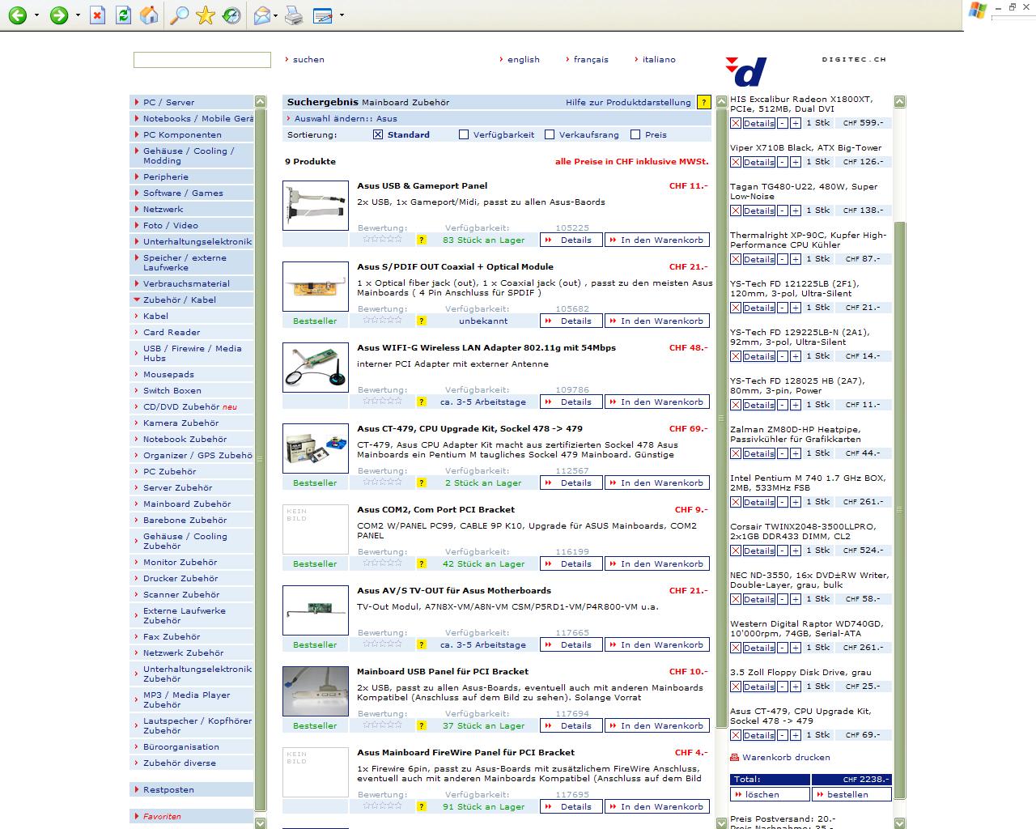Click the bestellen button under cart total
1036x829 pixels.
click(x=851, y=794)
